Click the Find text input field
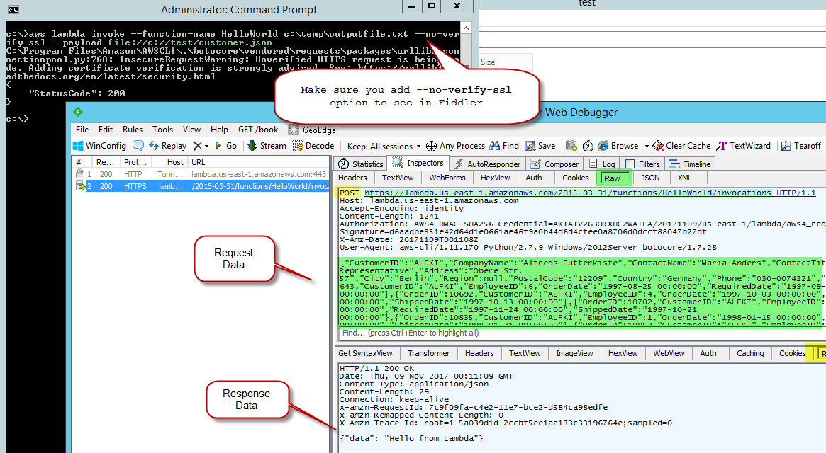 coord(581,333)
